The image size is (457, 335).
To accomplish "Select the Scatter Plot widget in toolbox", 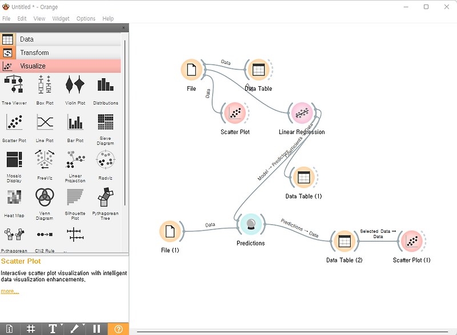I will pyautogui.click(x=14, y=127).
